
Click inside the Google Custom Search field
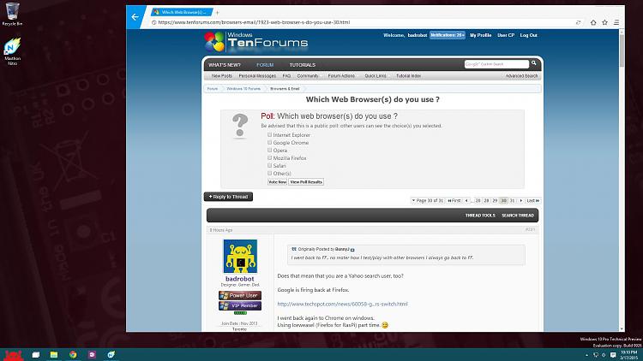496,64
